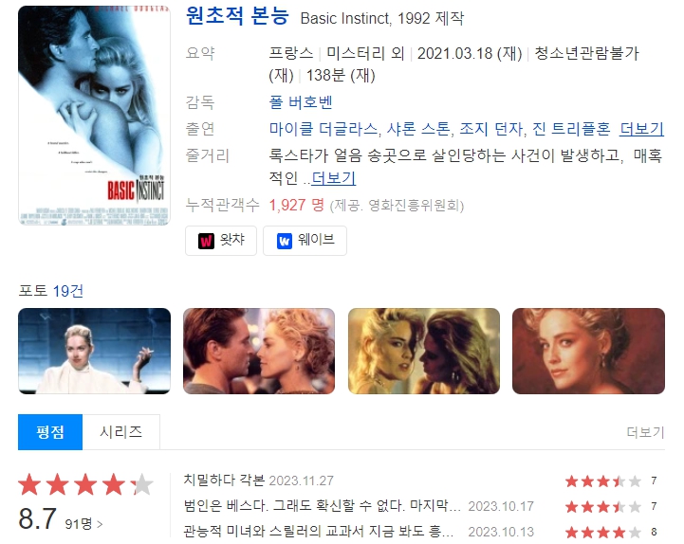Click the red Watcha W icon
Viewport: 684px width, 544px height.
pos(206,241)
